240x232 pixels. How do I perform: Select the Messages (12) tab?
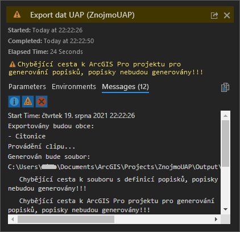pos(125,87)
